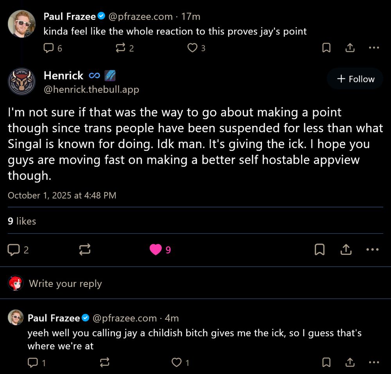Screen dimensions: 391x374
Task: Share Henrick's post
Action: click(x=346, y=249)
